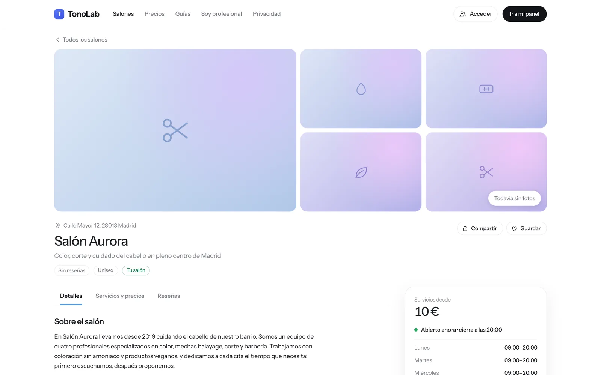
Task: Click the share icon in Compartir
Action: click(x=465, y=228)
